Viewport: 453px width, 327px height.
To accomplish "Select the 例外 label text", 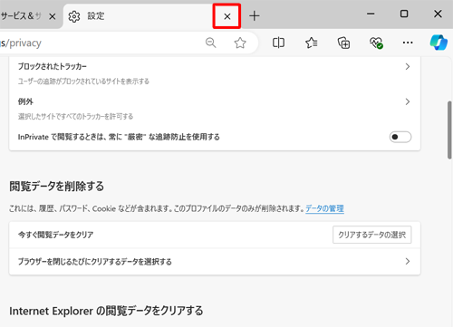I will coord(25,101).
